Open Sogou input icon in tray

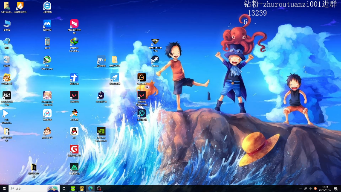click(315, 189)
